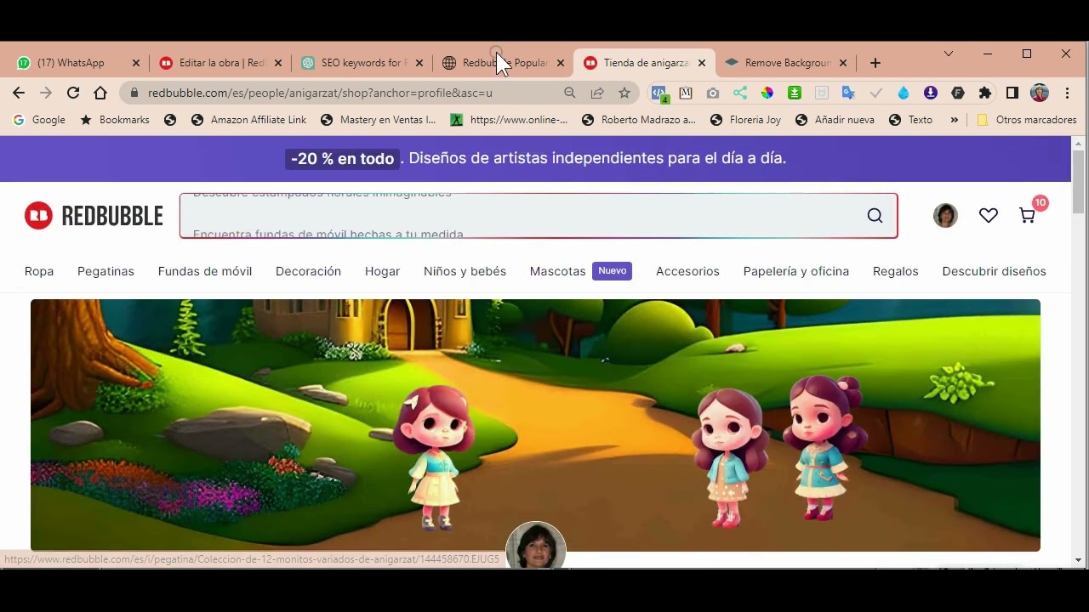Select the Tienda de anigarzat tab
Image resolution: width=1089 pixels, height=612 pixels.
pos(645,63)
